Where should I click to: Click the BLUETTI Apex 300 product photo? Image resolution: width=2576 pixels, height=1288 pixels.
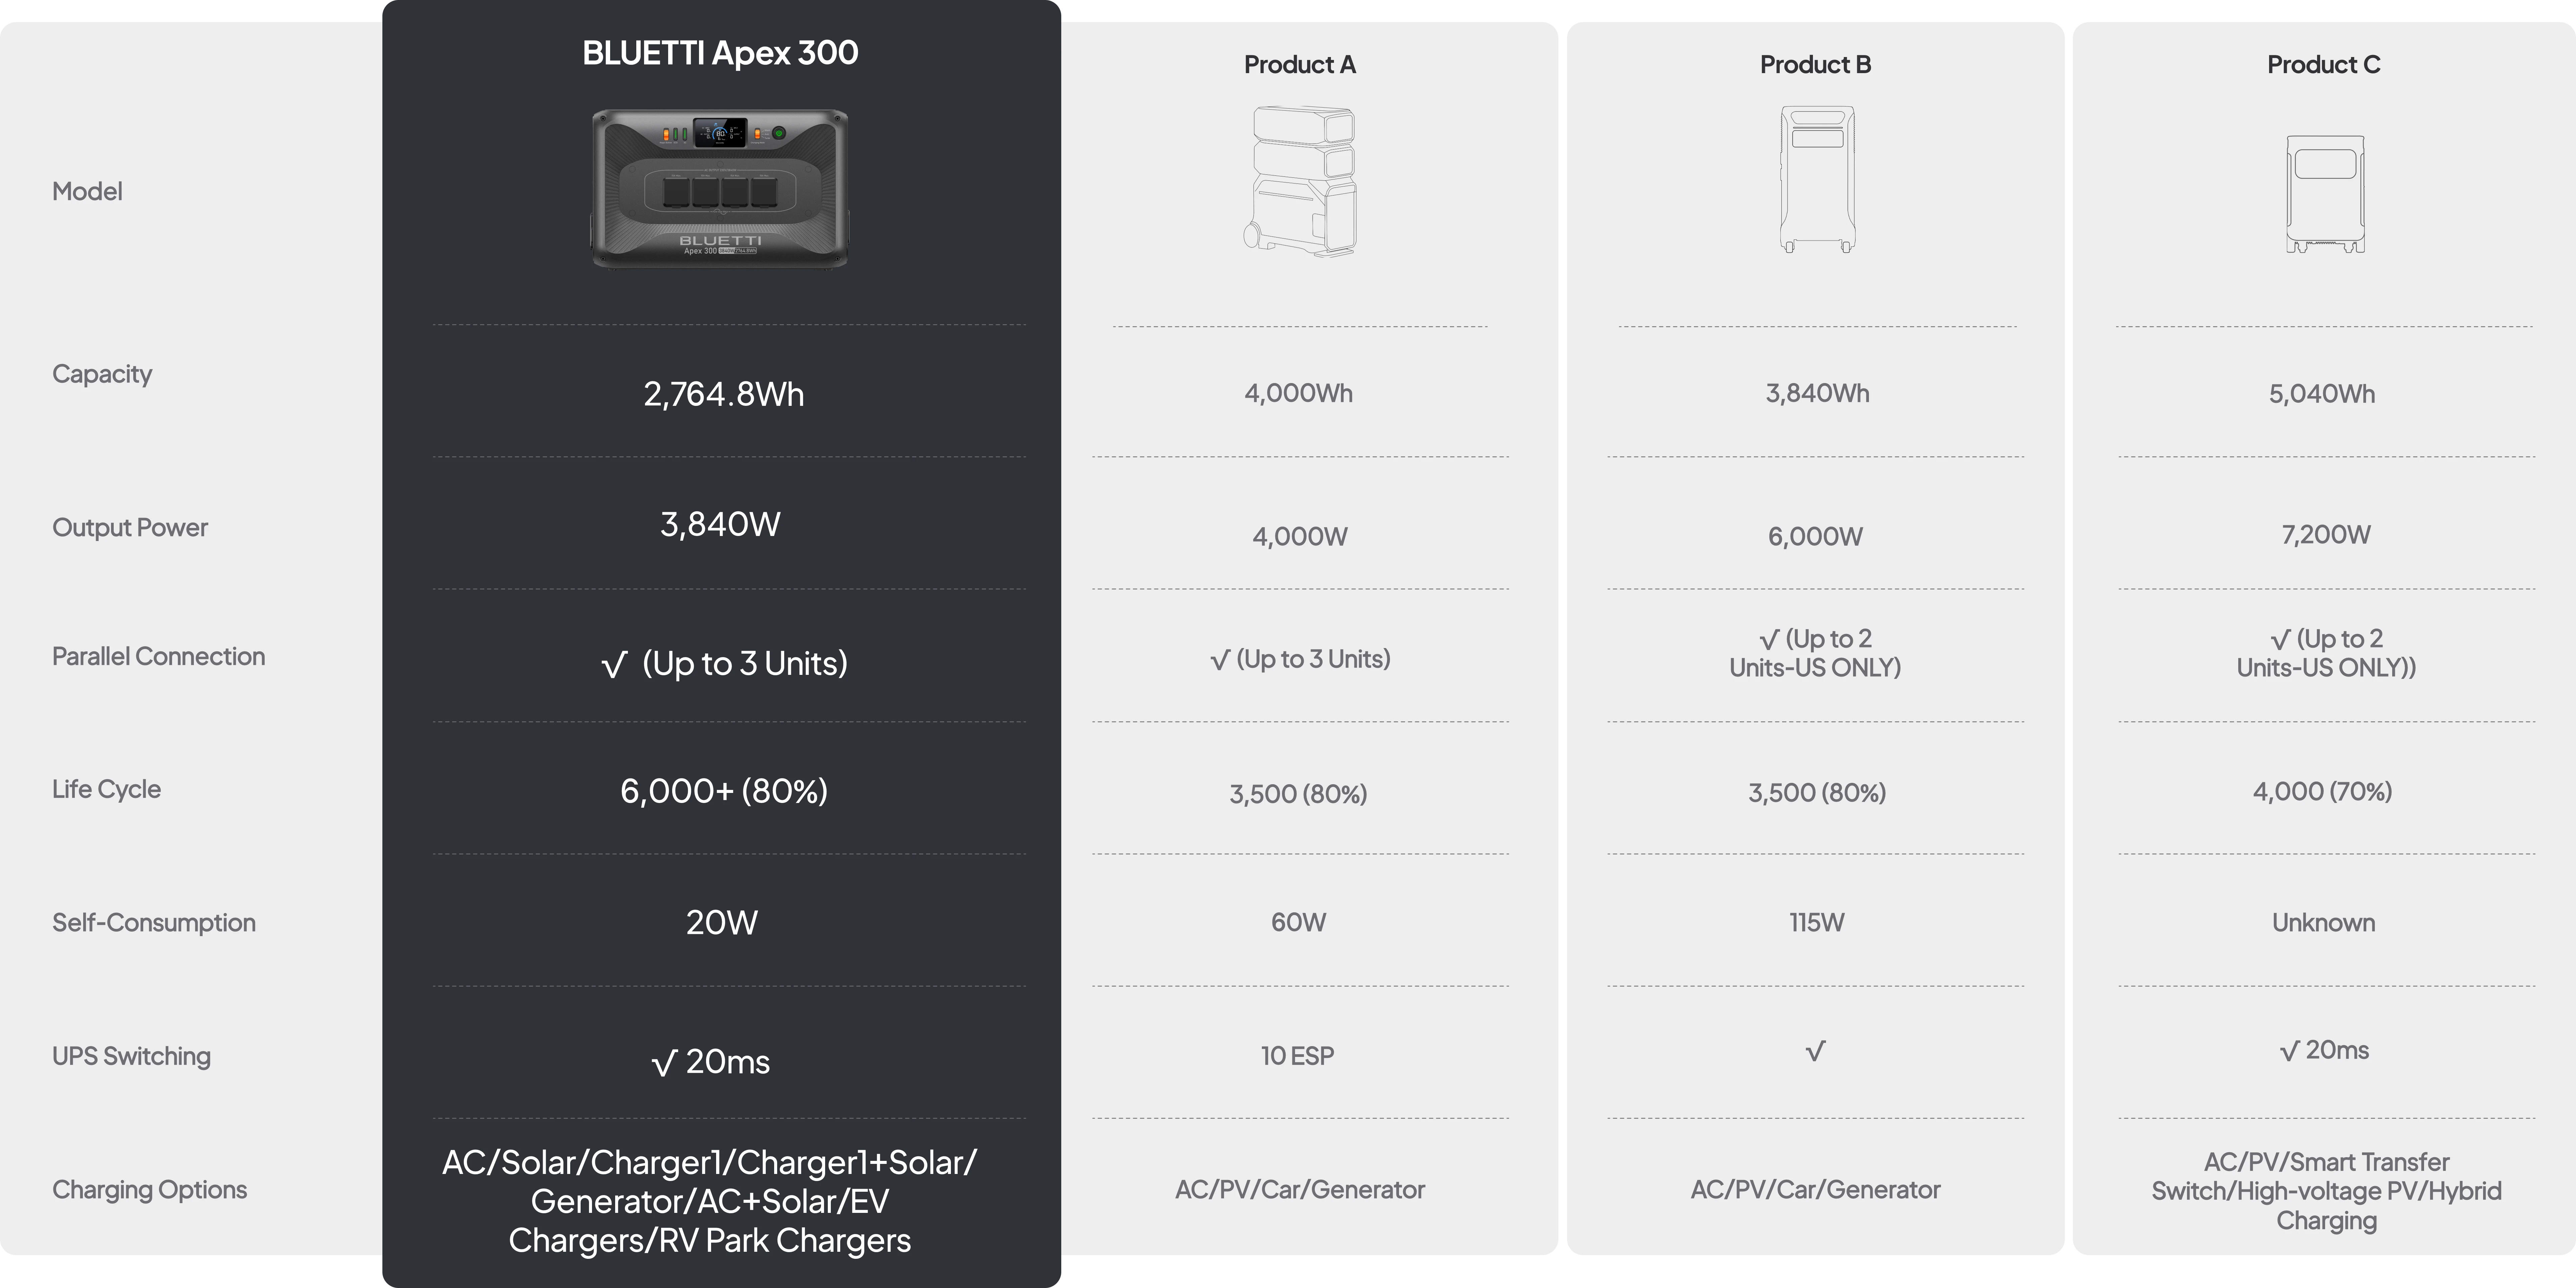click(x=720, y=188)
